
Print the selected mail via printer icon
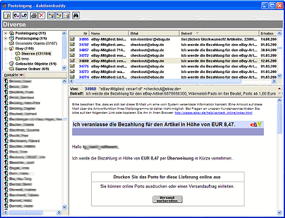point(34,16)
